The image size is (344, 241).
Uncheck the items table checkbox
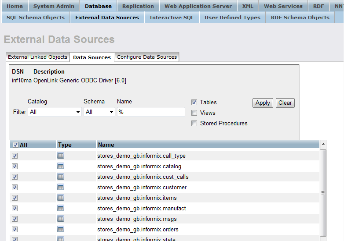coord(15,198)
